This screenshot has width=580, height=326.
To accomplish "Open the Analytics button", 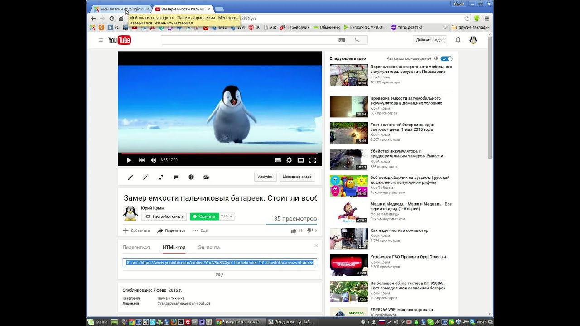I will [x=265, y=177].
